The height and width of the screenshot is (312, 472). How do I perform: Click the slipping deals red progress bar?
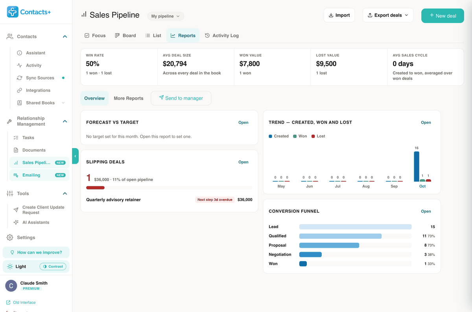[x=95, y=188]
